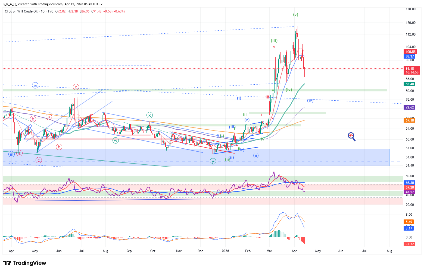
Task: Click the TradingView logo at bottom left
Action: coord(25,263)
